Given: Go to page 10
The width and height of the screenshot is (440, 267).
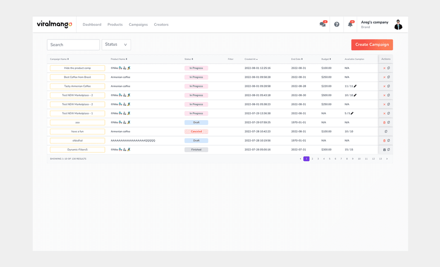Looking at the screenshot, I should pos(359,159).
